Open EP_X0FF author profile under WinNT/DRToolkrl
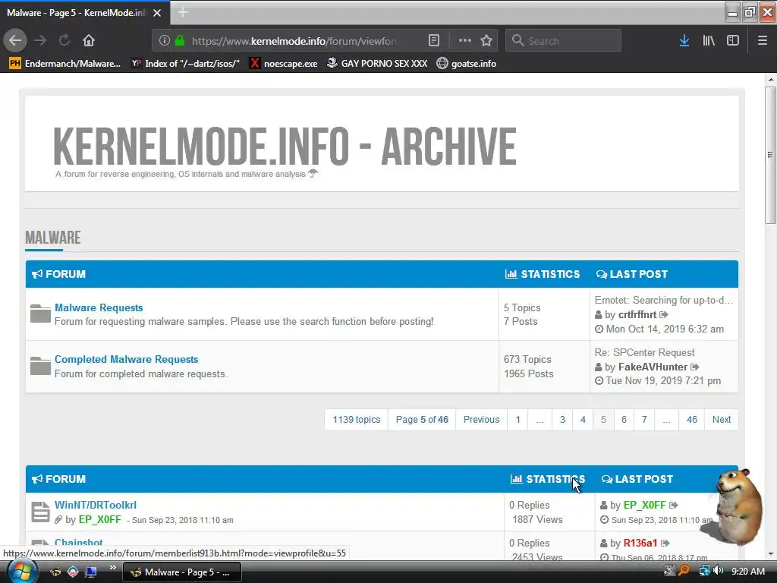The height and width of the screenshot is (583, 777). pos(99,519)
